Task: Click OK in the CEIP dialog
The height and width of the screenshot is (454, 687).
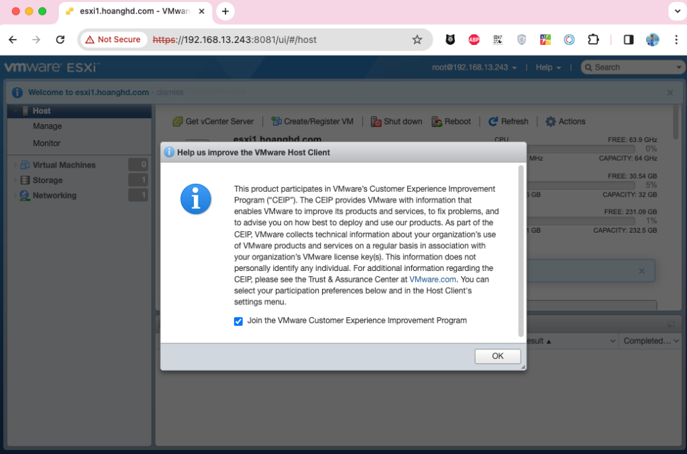Action: (x=497, y=356)
